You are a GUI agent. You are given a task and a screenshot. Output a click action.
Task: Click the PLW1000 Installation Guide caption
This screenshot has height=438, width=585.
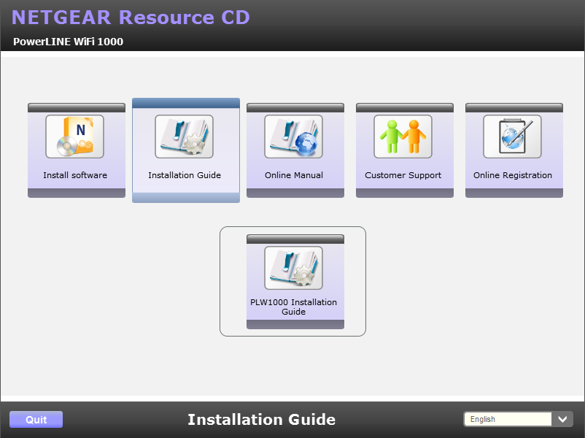[x=294, y=307]
